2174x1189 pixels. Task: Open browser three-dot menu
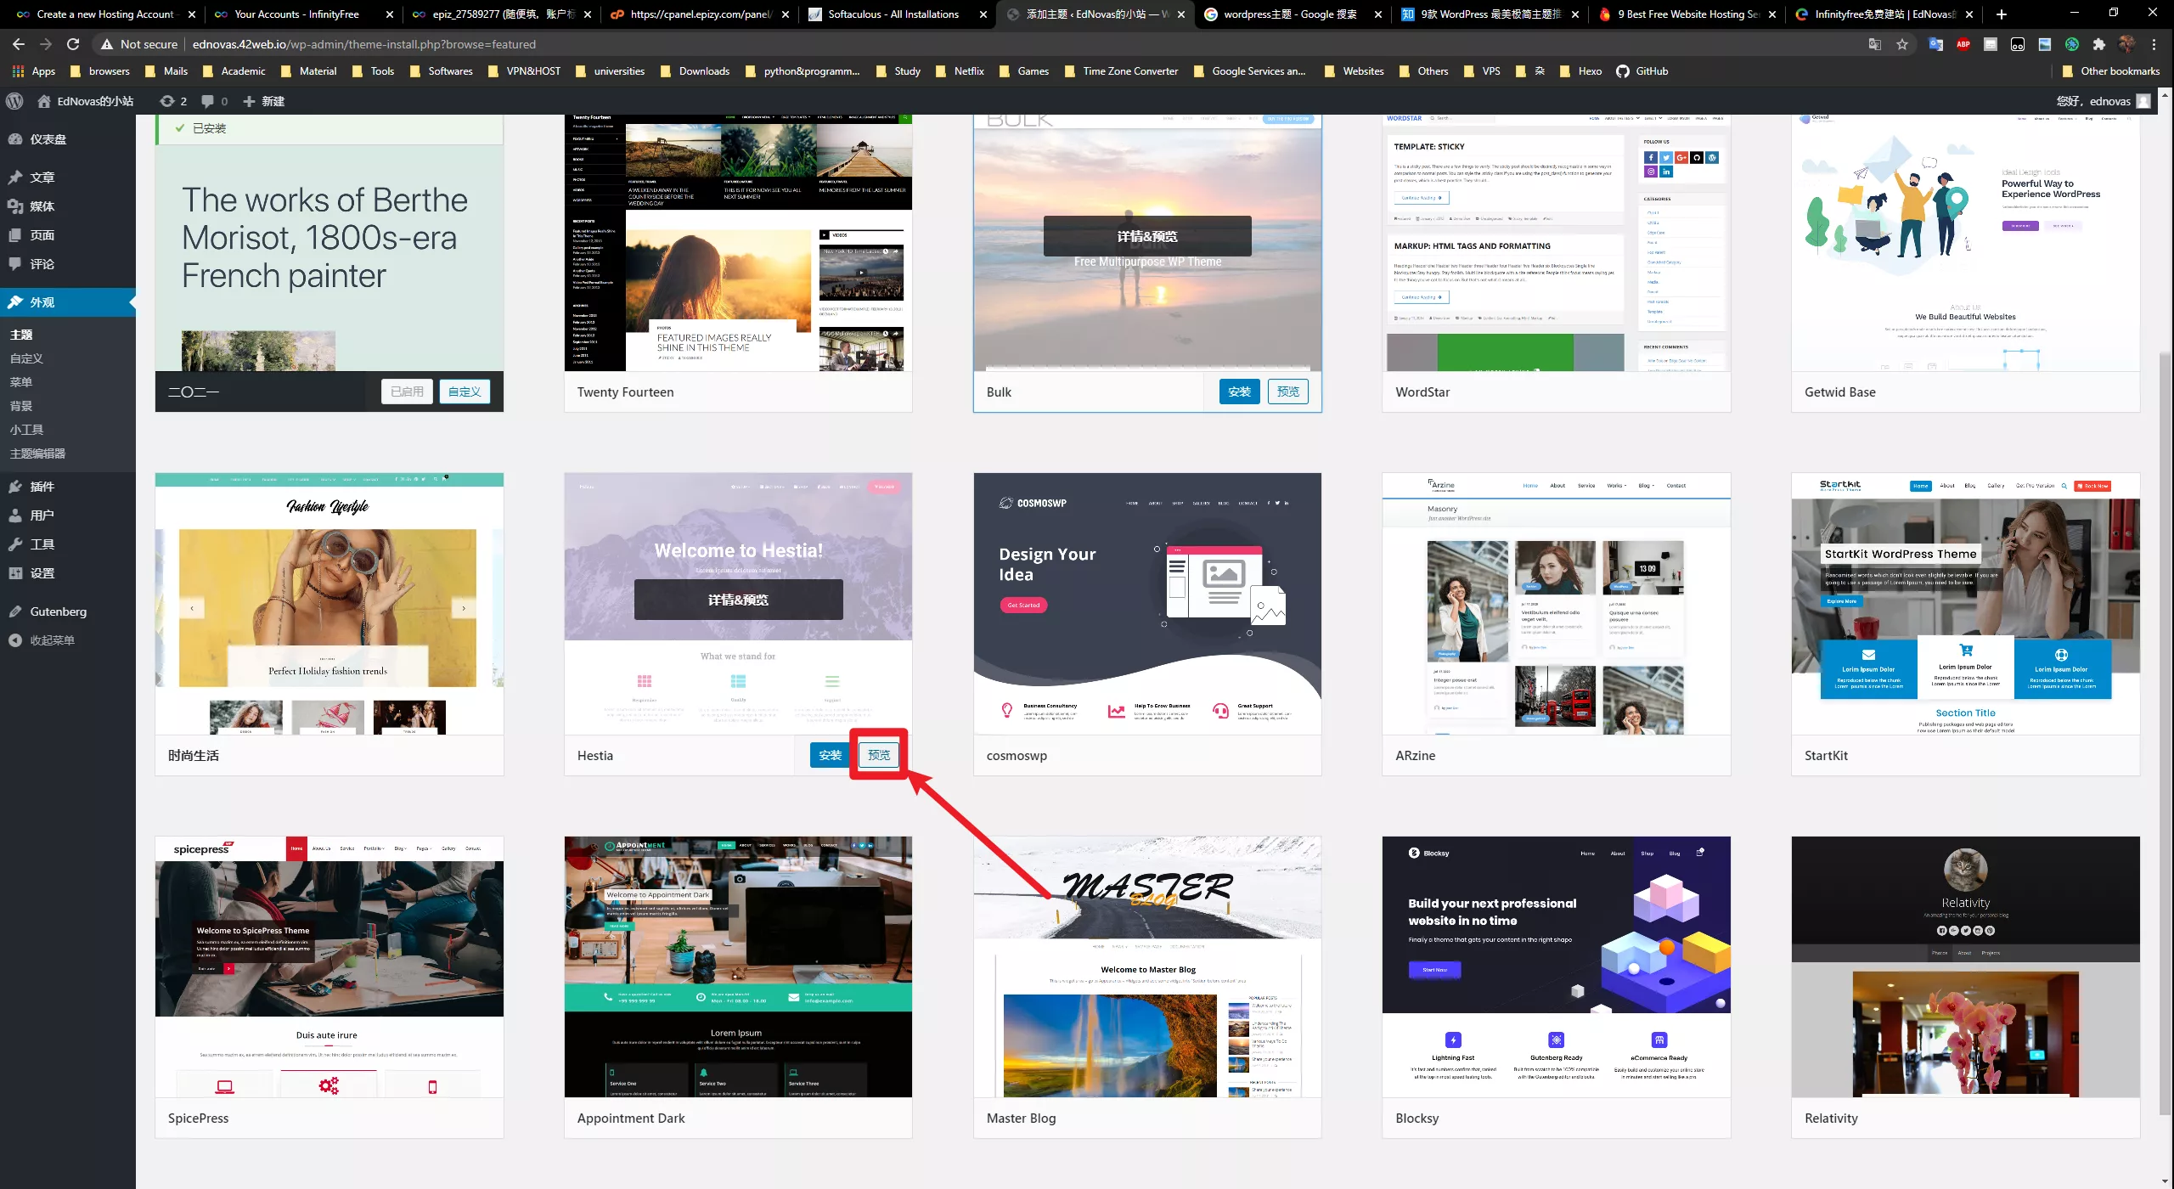[2154, 44]
